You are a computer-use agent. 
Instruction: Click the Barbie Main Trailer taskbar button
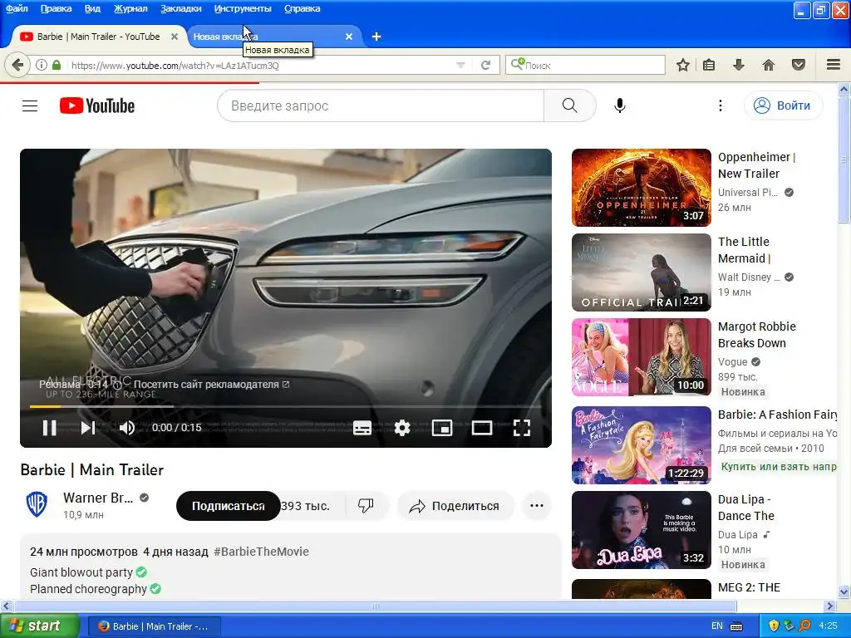[155, 626]
